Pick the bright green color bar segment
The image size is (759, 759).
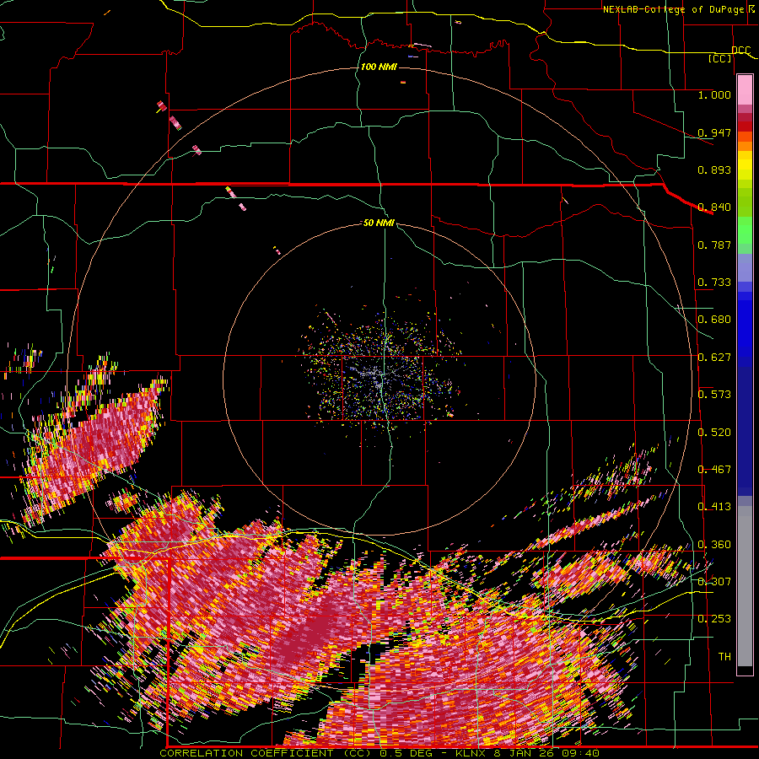745,231
